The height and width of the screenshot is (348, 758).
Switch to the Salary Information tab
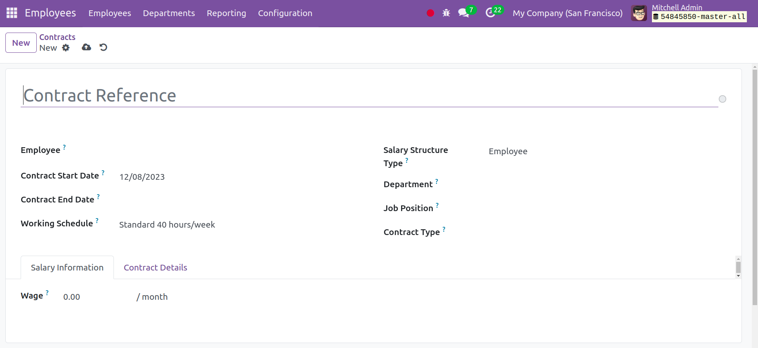(67, 268)
